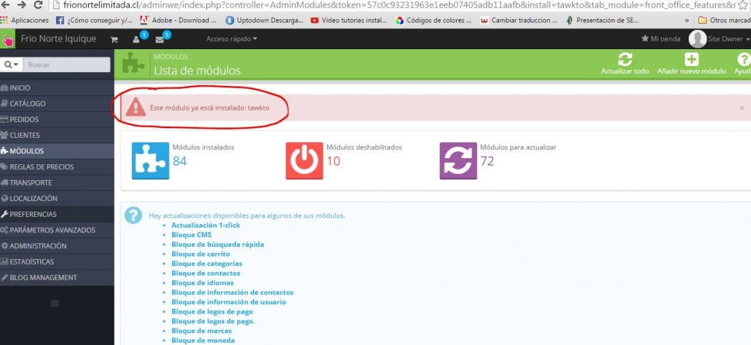
Task: Open Actualización 1-click module link
Action: tap(206, 225)
